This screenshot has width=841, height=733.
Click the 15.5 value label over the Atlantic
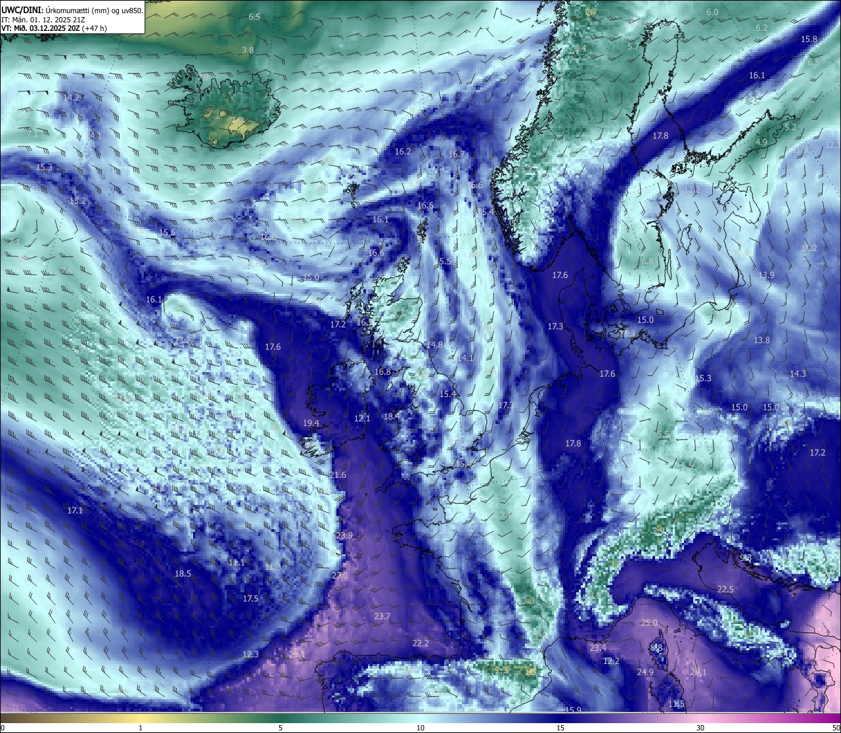168,232
